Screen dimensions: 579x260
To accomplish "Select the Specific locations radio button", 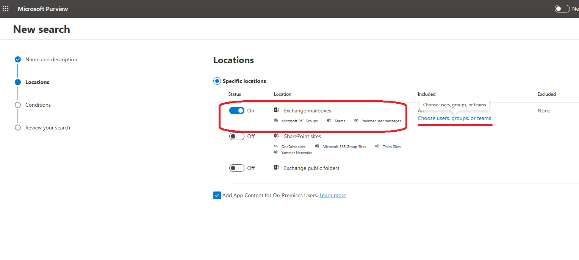I will 217,81.
